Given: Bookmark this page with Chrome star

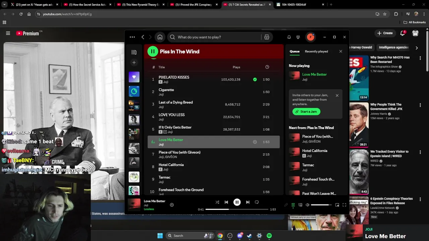Looking at the screenshot, I should [x=385, y=14].
